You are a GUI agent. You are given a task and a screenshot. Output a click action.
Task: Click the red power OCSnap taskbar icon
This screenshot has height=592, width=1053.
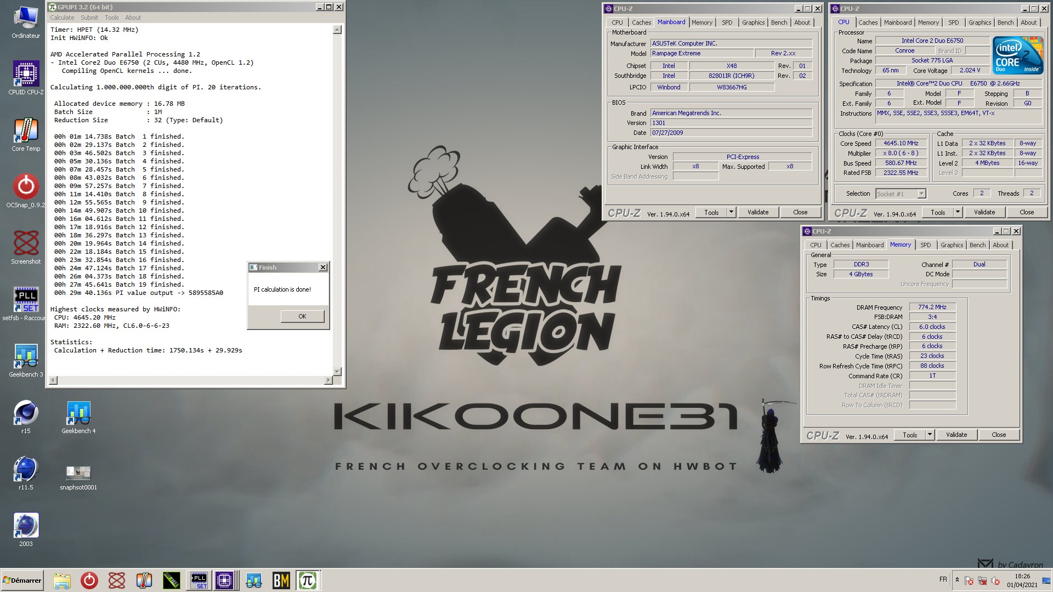pos(89,580)
